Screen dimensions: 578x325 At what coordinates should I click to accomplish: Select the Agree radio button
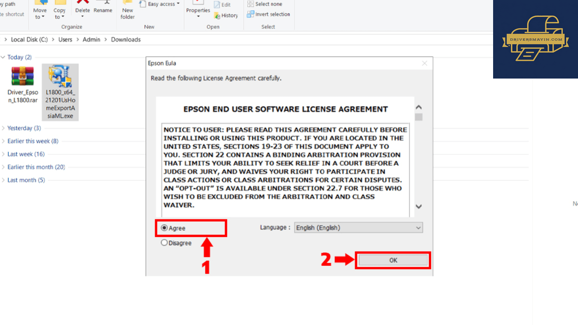pos(164,228)
